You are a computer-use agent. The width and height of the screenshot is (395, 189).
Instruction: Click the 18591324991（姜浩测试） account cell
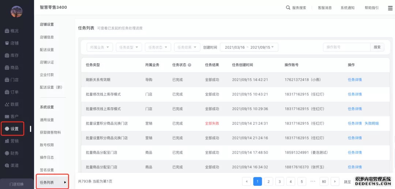[x=306, y=152]
